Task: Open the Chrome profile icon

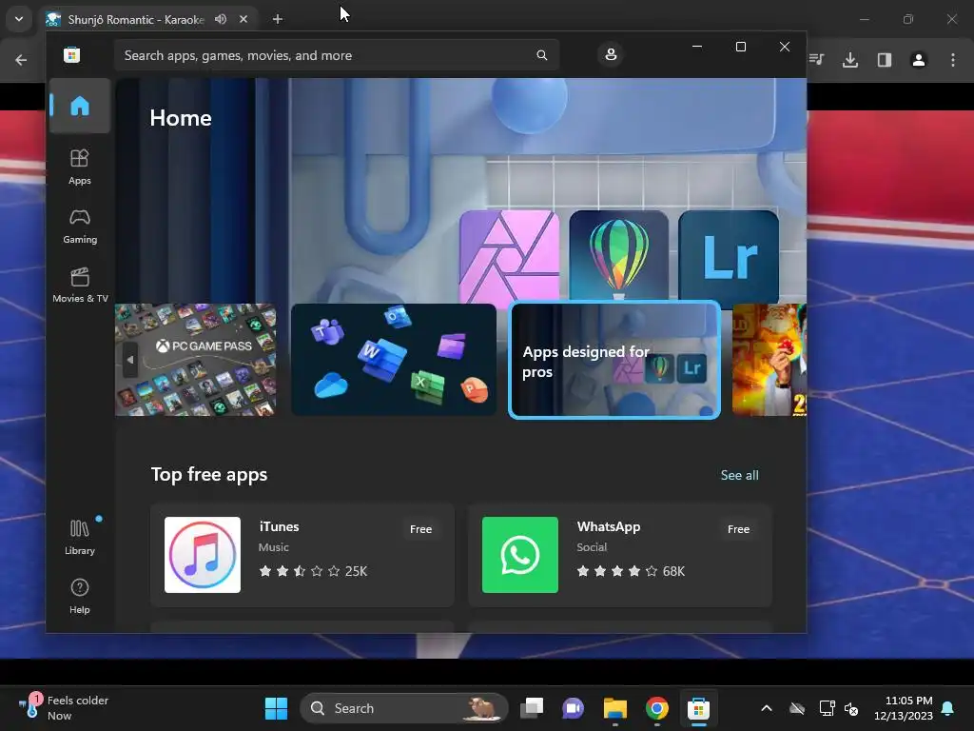Action: pyautogui.click(x=919, y=60)
